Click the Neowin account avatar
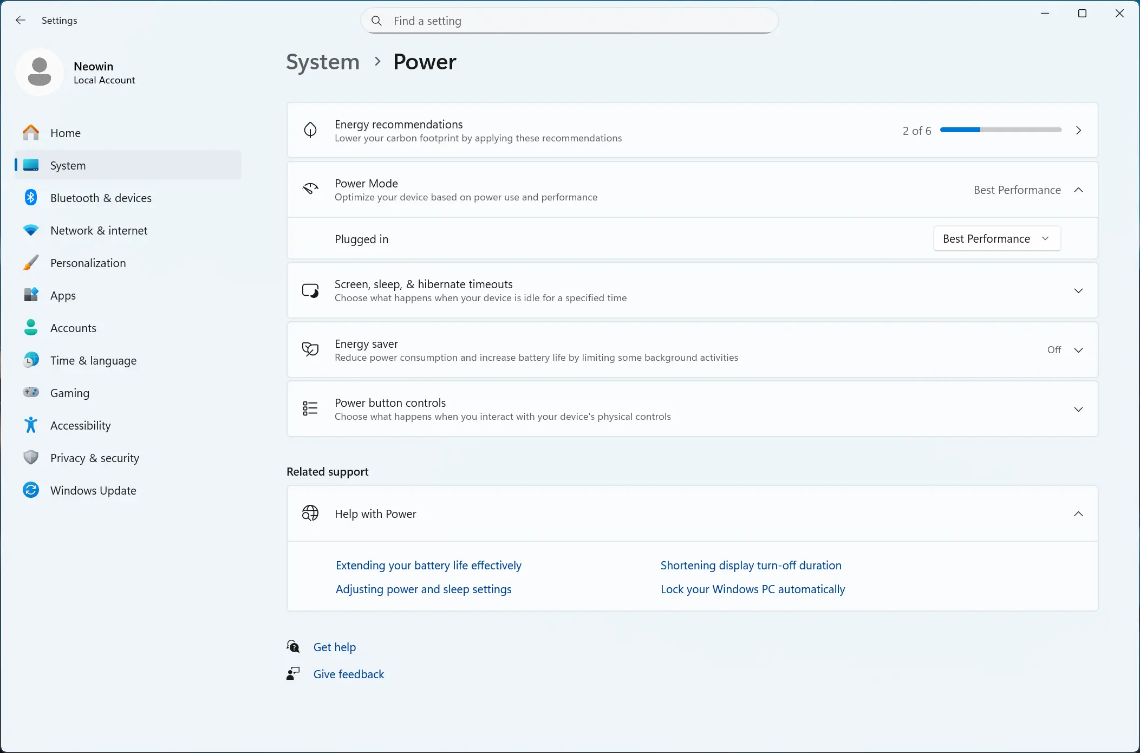1140x753 pixels. 40,72
